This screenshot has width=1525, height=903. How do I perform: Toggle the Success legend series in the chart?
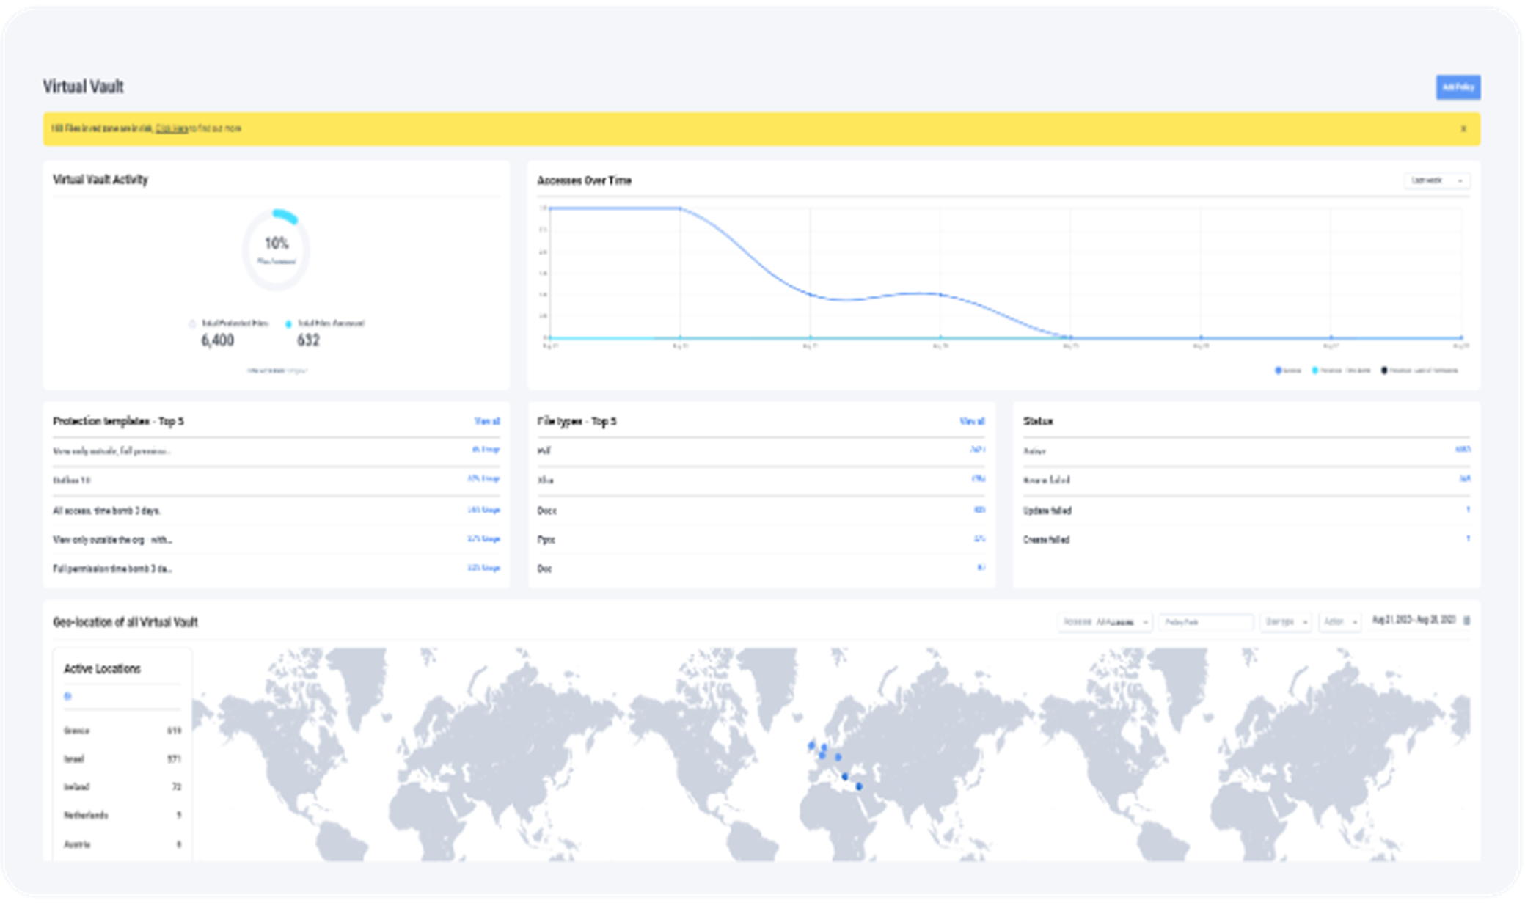pyautogui.click(x=1287, y=370)
